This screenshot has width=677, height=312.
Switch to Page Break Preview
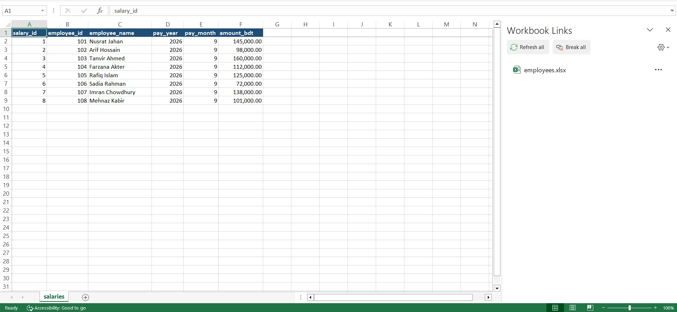tap(590, 308)
